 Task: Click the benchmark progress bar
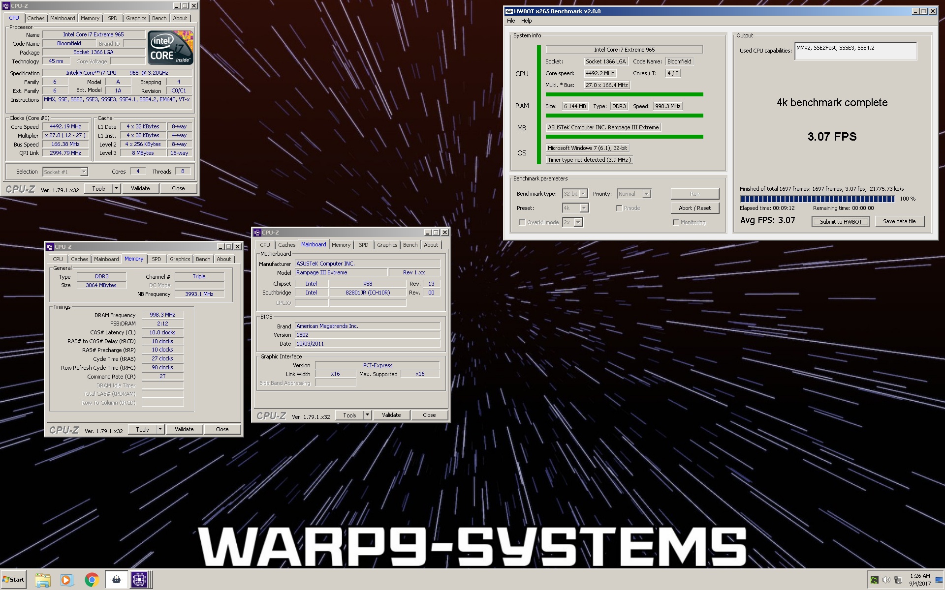tap(817, 199)
